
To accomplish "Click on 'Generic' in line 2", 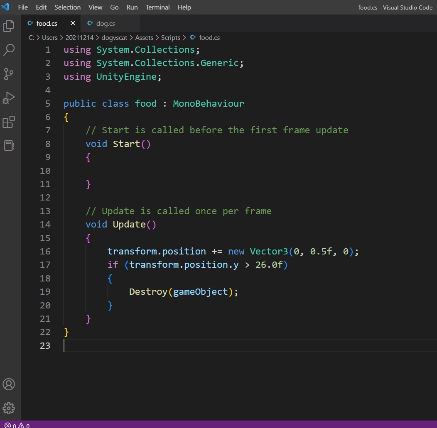I will tap(220, 63).
